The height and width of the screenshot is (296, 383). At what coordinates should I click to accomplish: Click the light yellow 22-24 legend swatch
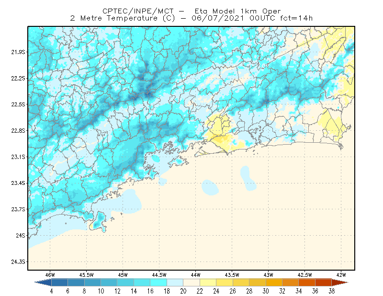click(x=208, y=283)
